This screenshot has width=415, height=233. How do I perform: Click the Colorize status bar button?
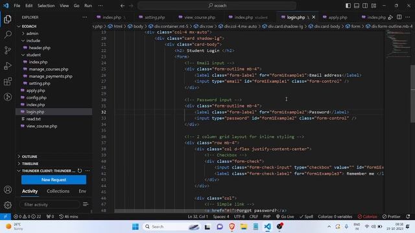pos(367,216)
